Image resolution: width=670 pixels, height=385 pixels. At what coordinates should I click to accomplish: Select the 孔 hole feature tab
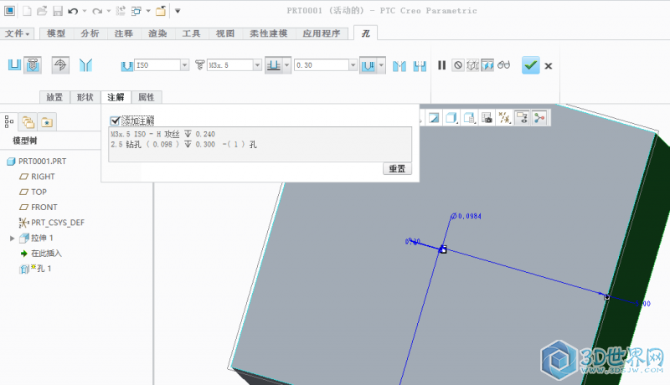pos(366,33)
